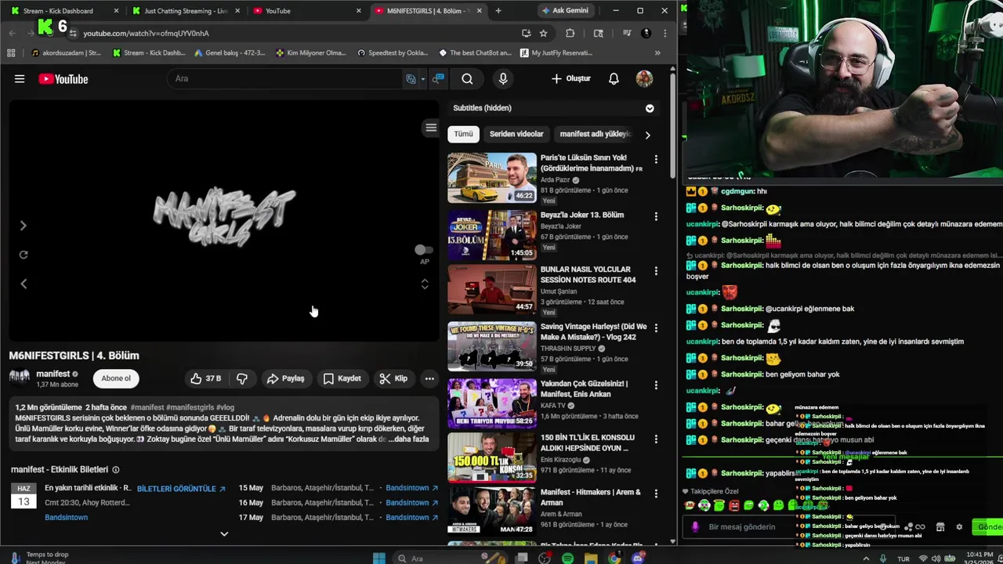
Task: Select manifest adlı yükleyici chip
Action: tap(595, 134)
